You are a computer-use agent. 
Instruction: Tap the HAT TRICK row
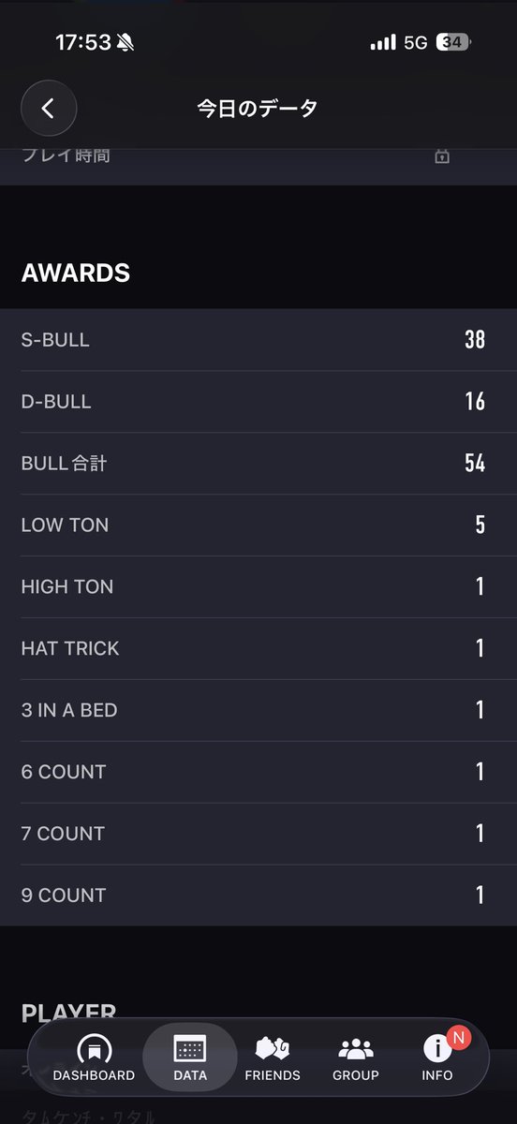tap(258, 649)
